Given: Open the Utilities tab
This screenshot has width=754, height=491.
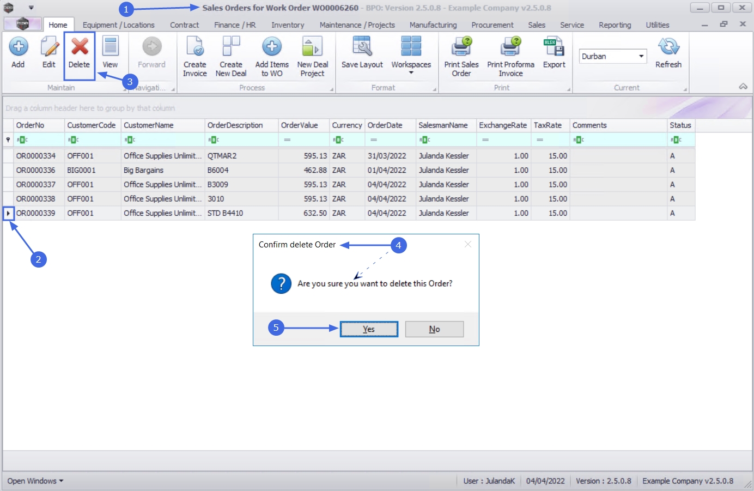Looking at the screenshot, I should [658, 25].
